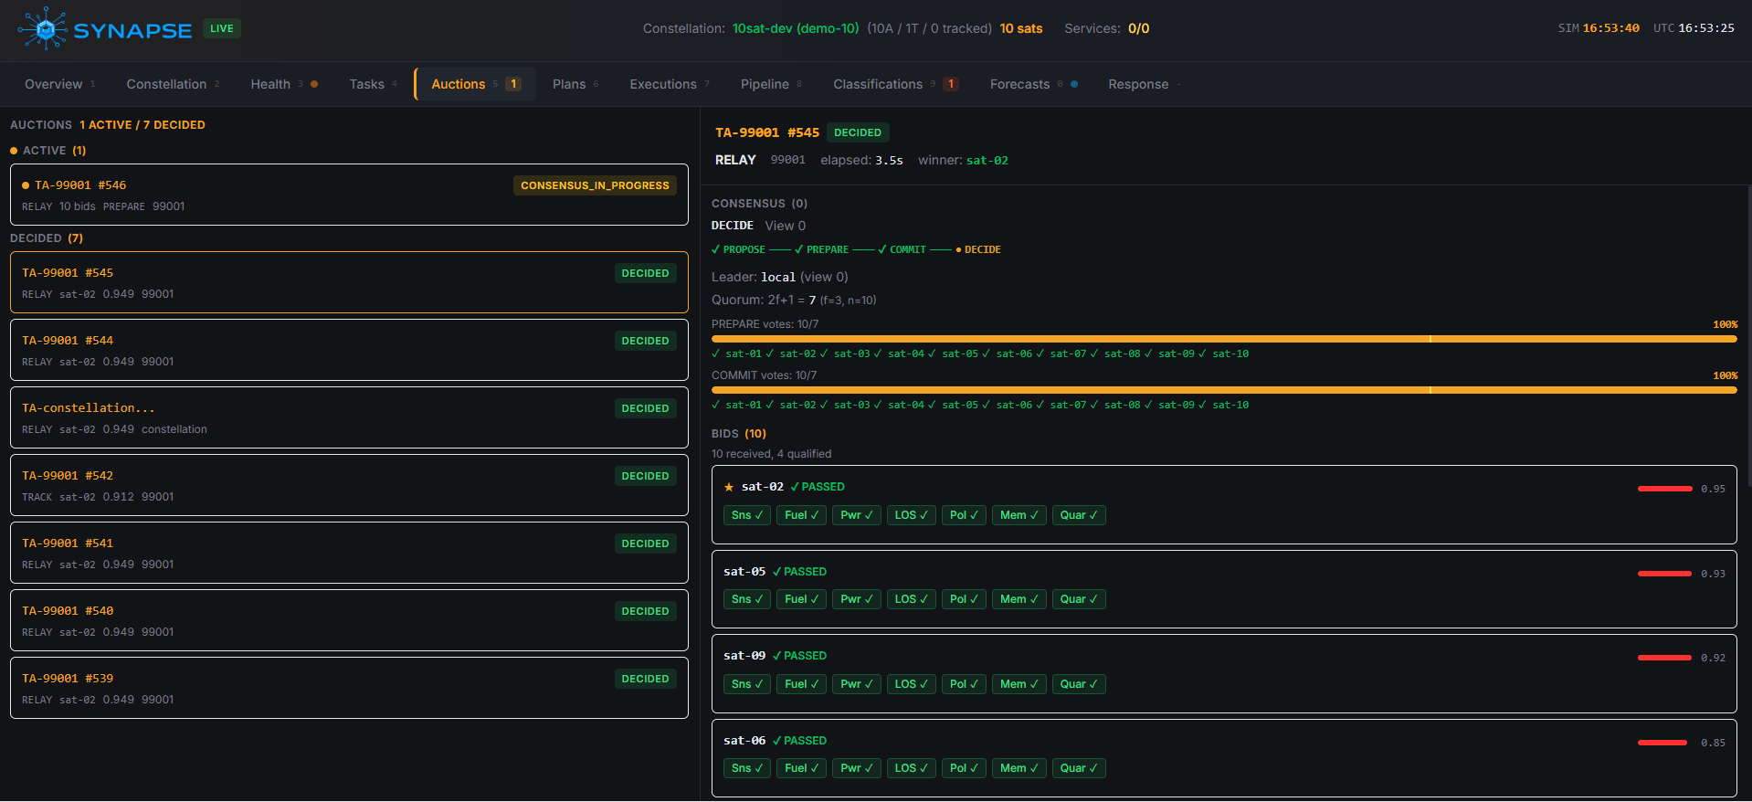Switch to the Executions tab
The height and width of the screenshot is (802, 1752).
pos(669,84)
